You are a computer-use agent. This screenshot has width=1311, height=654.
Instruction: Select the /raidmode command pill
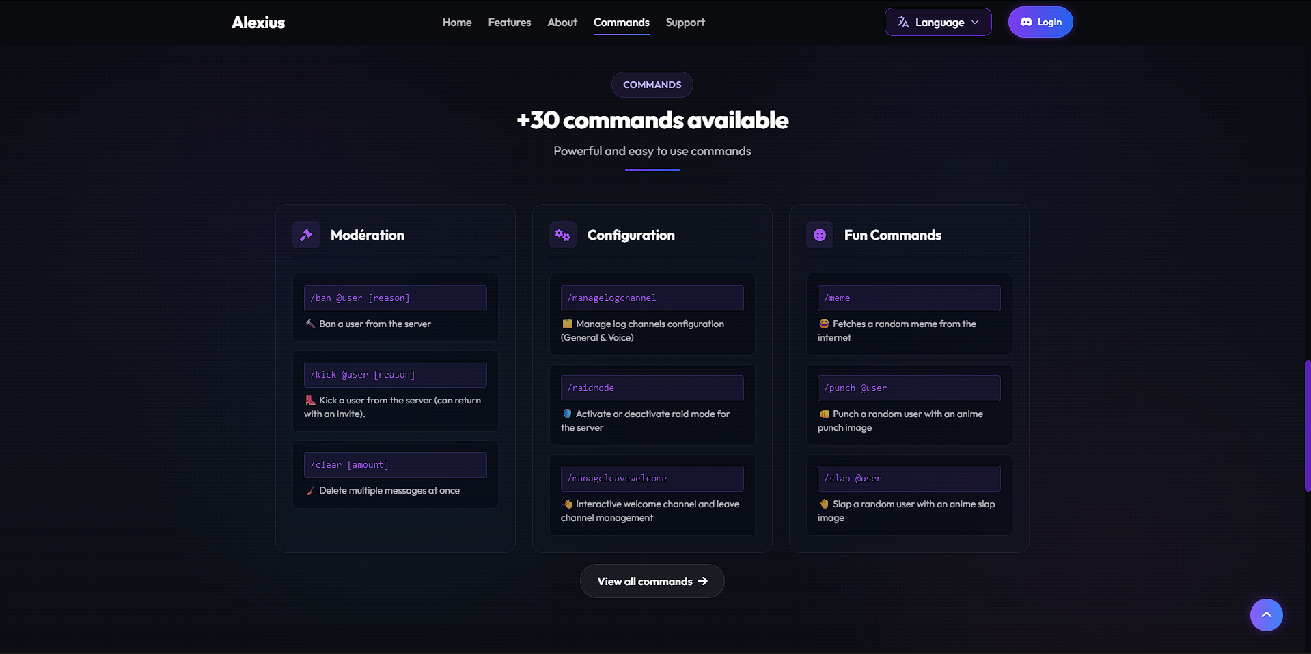tap(651, 388)
